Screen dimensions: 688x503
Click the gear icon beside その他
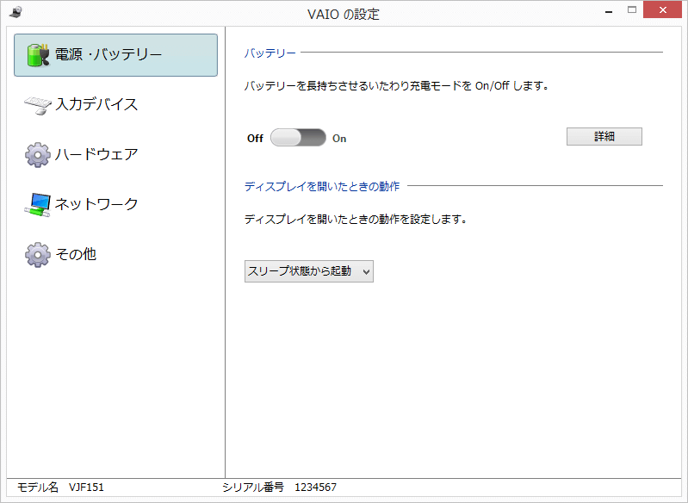38,255
